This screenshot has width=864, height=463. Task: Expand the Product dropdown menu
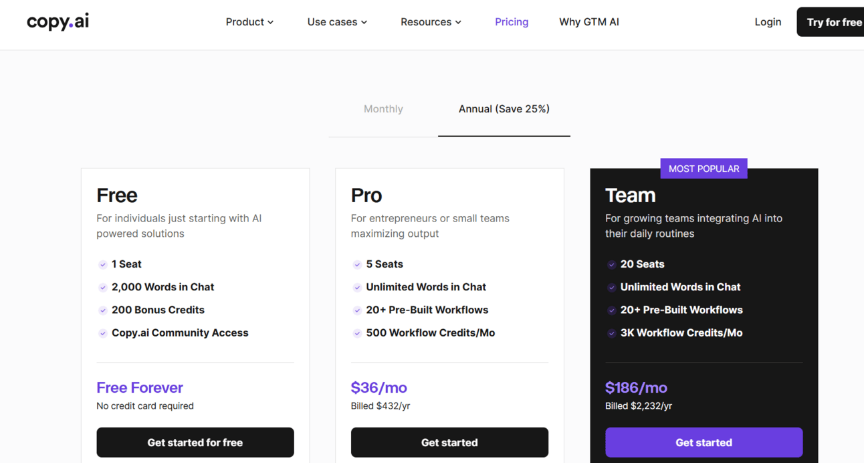click(249, 22)
